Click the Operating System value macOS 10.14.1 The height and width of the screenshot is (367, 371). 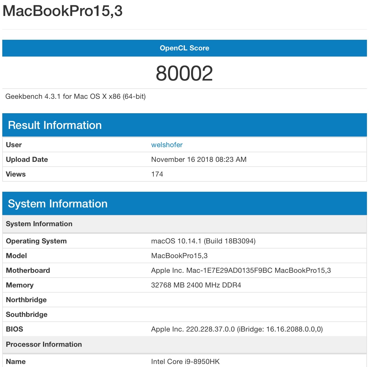click(203, 241)
